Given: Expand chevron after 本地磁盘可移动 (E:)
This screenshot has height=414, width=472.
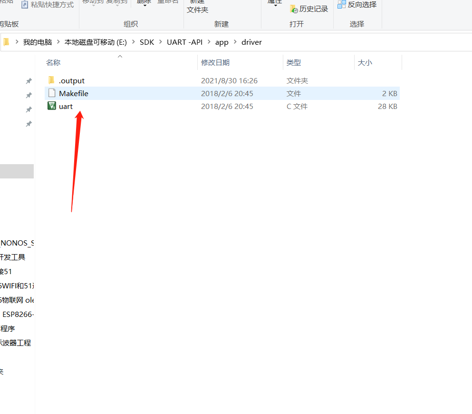Looking at the screenshot, I should (134, 42).
